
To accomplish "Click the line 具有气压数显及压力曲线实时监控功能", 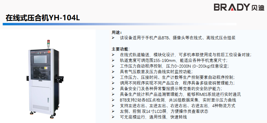I will (156, 72).
